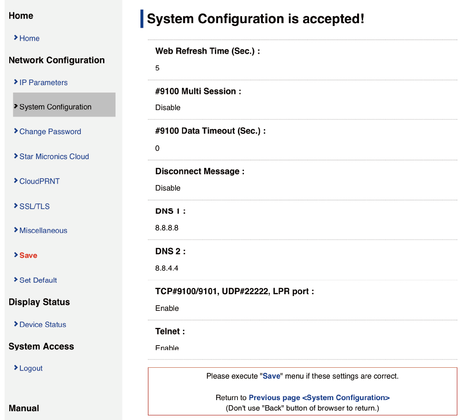The width and height of the screenshot is (462, 420).
Task: Open SSL/TLS settings page
Action: 34,206
